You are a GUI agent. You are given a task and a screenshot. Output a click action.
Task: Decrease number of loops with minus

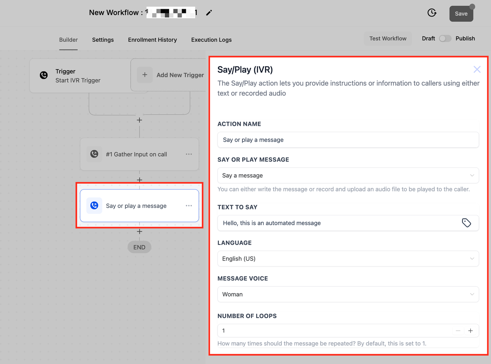458,331
